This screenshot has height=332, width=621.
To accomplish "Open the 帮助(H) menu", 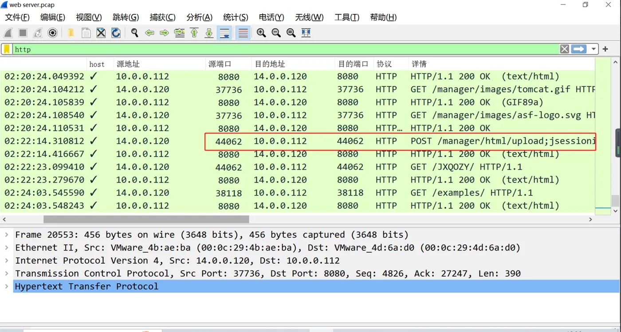I will (x=383, y=17).
